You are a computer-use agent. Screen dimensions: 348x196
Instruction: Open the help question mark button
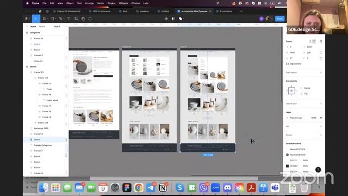pos(318,170)
